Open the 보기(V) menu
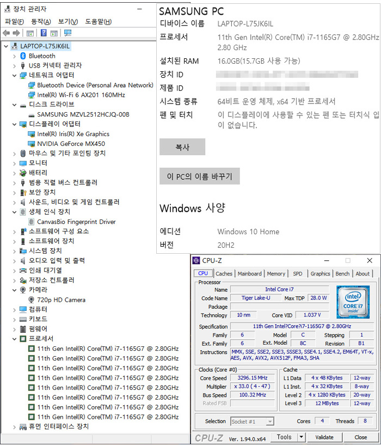Viewport: 381px width, 446px height. 68,22
